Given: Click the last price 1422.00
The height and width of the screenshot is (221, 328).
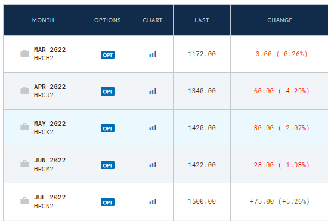Looking at the screenshot, I should tap(202, 165).
